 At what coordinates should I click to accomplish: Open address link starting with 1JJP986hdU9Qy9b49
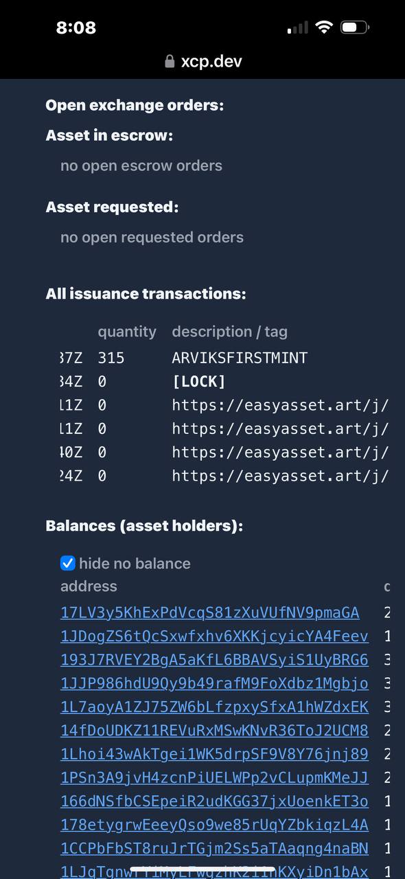click(214, 683)
